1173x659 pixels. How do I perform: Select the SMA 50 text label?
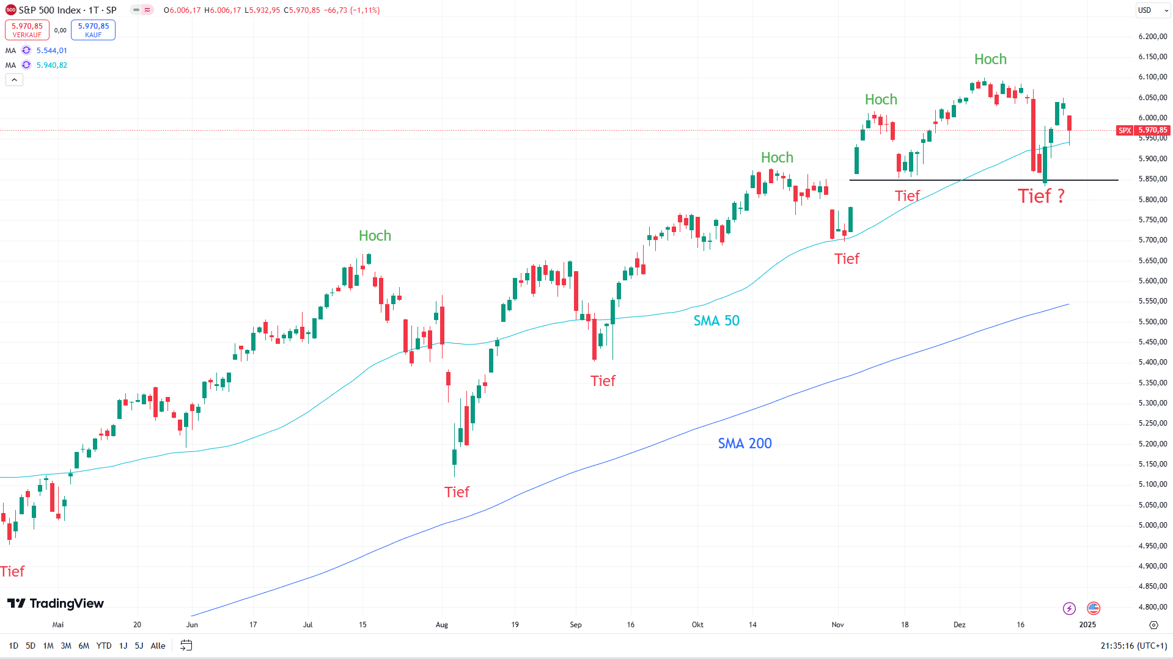pos(716,321)
